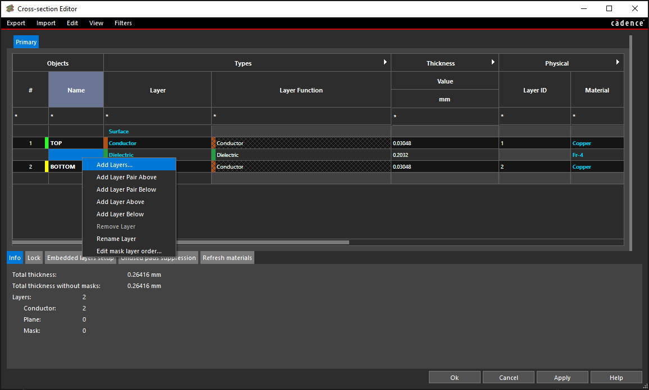Click the Name column filter field
The width and height of the screenshot is (649, 390).
pyautogui.click(x=76, y=116)
